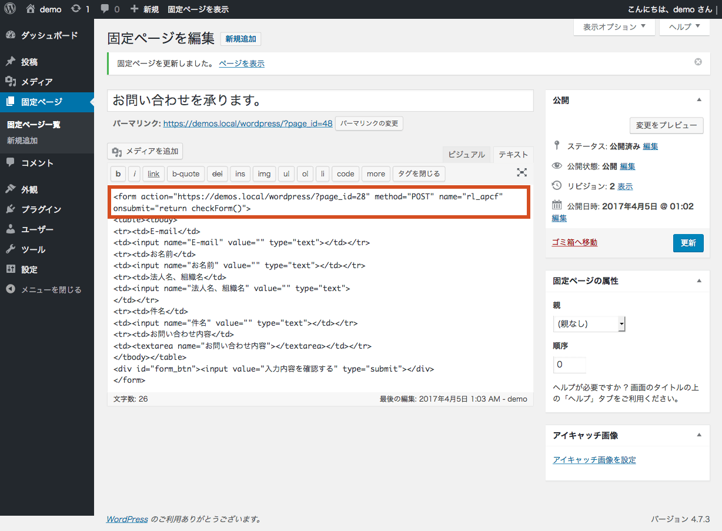Image resolution: width=722 pixels, height=531 pixels.
Task: Dismiss the update notice with X icon
Action: pos(698,62)
